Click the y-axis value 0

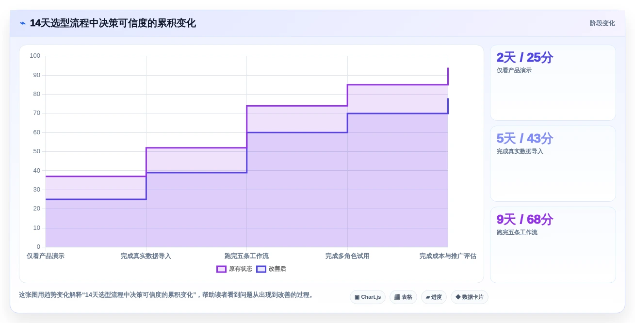[38, 247]
